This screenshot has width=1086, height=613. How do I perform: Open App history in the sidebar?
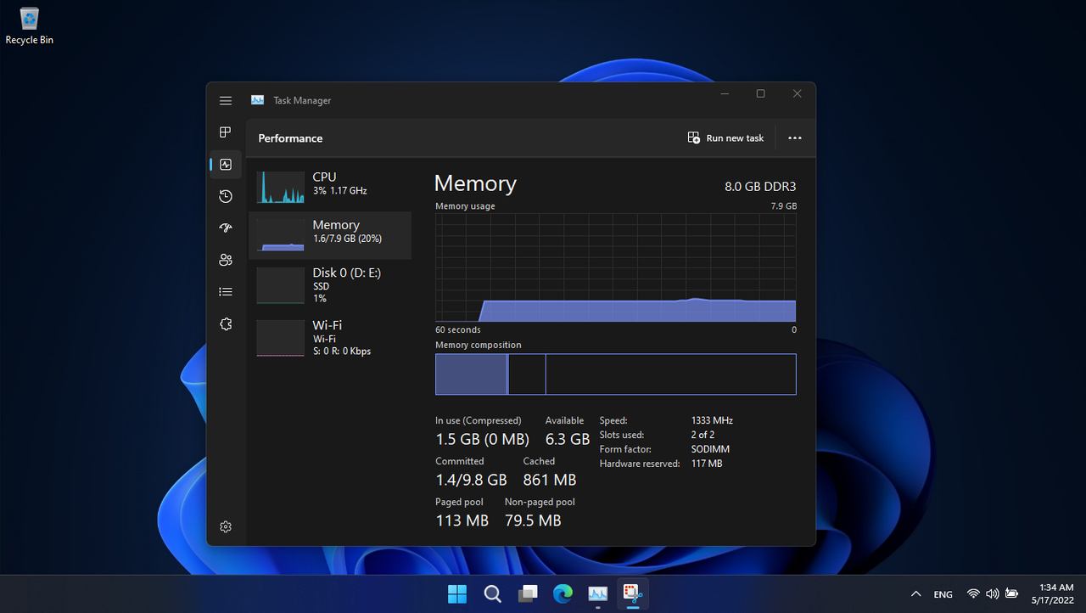pos(226,196)
